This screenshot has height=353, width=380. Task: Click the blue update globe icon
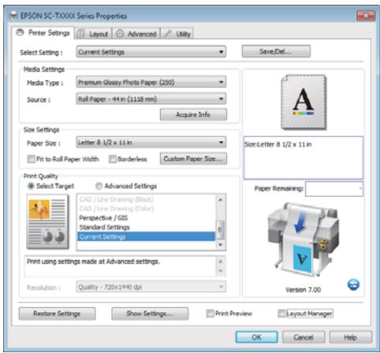[353, 284]
